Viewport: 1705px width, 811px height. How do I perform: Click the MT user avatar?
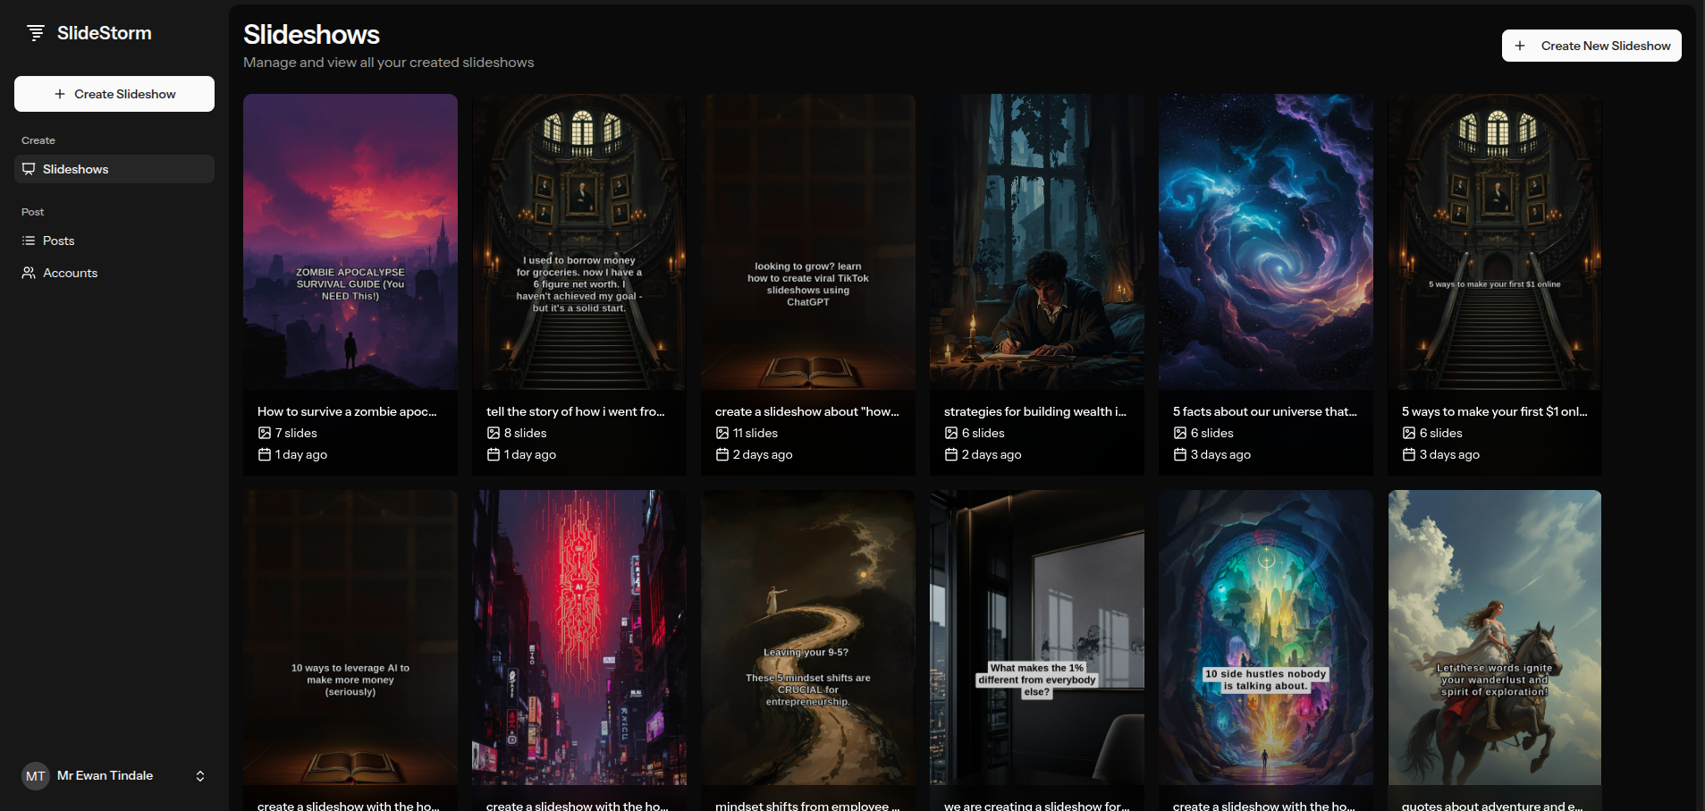(36, 776)
